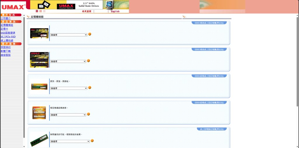Image resolution: width=299 pixels, height=148 pixels.
Task: Go to 中文首頁 in the top bar
Action: click(86, 11)
